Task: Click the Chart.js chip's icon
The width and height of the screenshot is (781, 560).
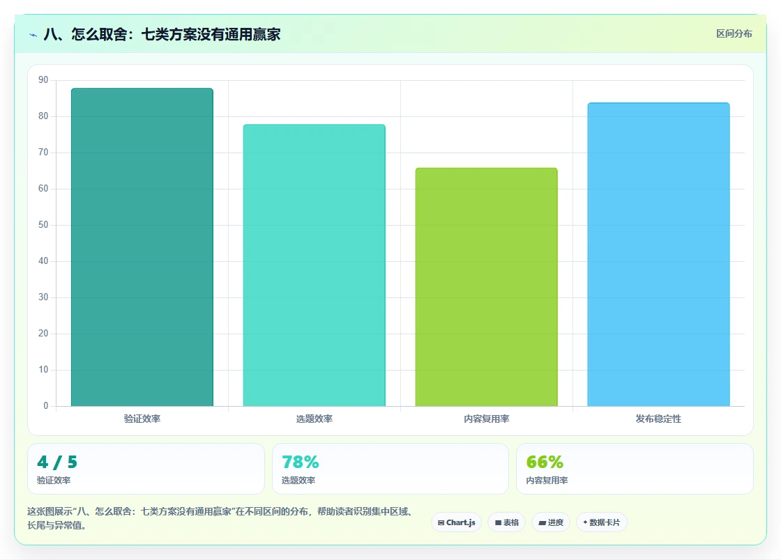Action: pyautogui.click(x=441, y=522)
